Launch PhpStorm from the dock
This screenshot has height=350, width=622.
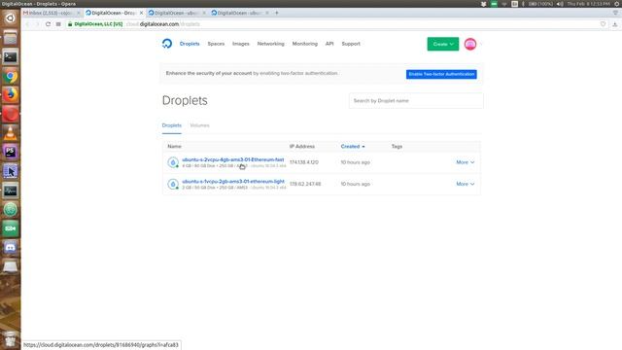(11, 152)
